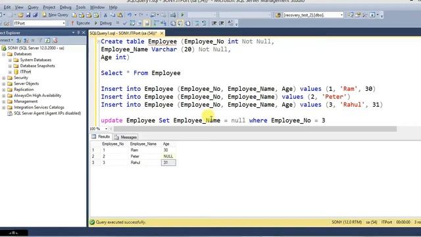Open the recovery_test_2 dbo combo box

313,15
